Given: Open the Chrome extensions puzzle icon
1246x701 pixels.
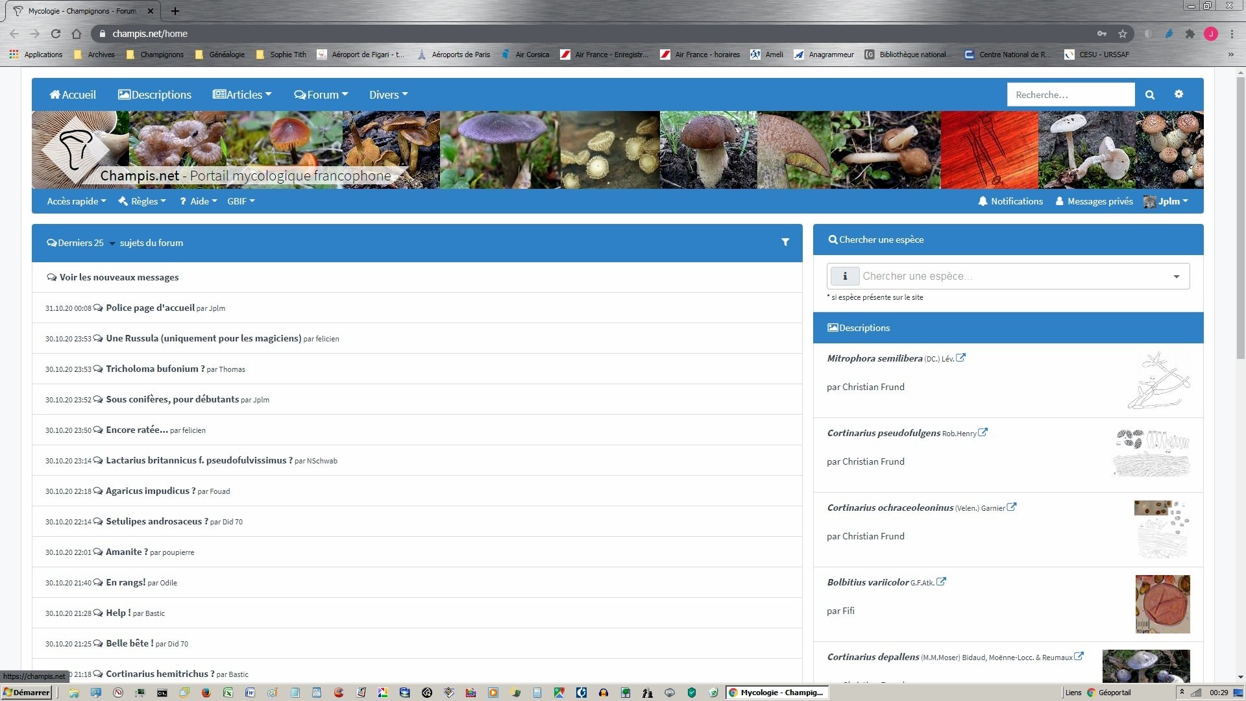Looking at the screenshot, I should coord(1190,34).
